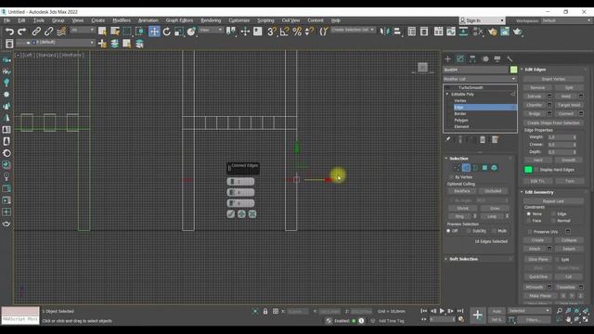Screen dimensions: 594x334
Task: Open the Modifiers menu
Action: pos(122,20)
